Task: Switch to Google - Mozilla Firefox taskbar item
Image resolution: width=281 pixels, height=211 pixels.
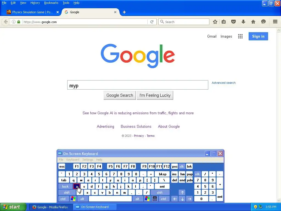Action: click(50, 207)
